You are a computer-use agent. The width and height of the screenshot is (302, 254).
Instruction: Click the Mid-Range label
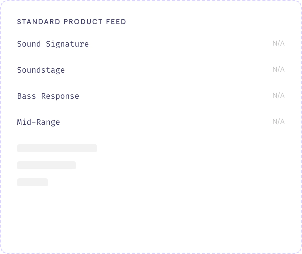tap(38, 122)
